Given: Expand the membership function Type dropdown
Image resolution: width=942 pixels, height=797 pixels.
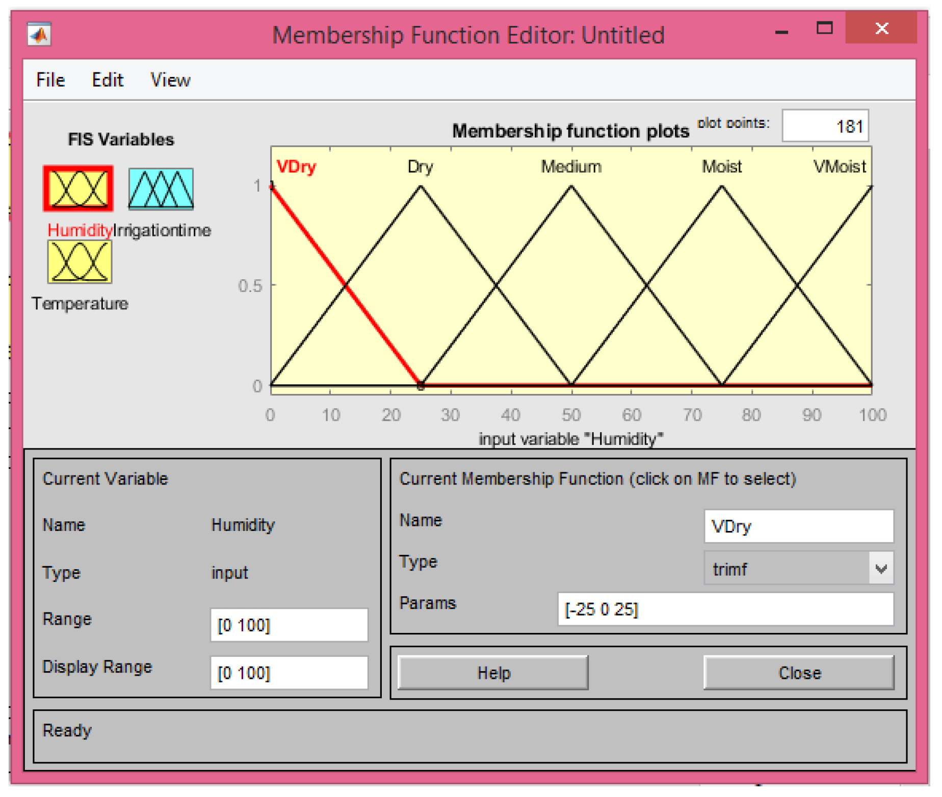Looking at the screenshot, I should 880,569.
